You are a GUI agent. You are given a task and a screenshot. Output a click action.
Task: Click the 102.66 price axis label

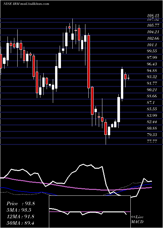point(153,38)
